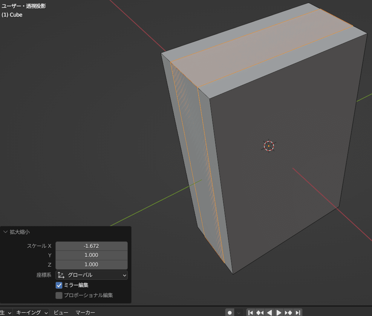The height and width of the screenshot is (316, 372).
Task: Toggle the auto keying record button
Action: coord(230,313)
